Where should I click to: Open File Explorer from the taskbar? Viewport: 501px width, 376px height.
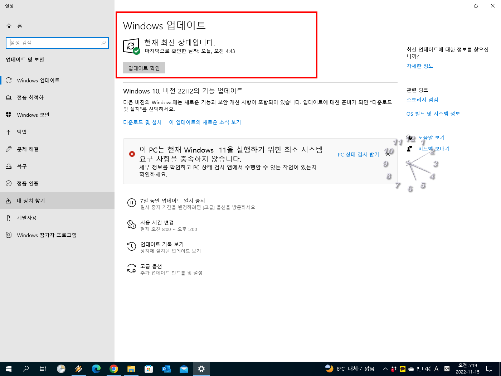(x=131, y=368)
